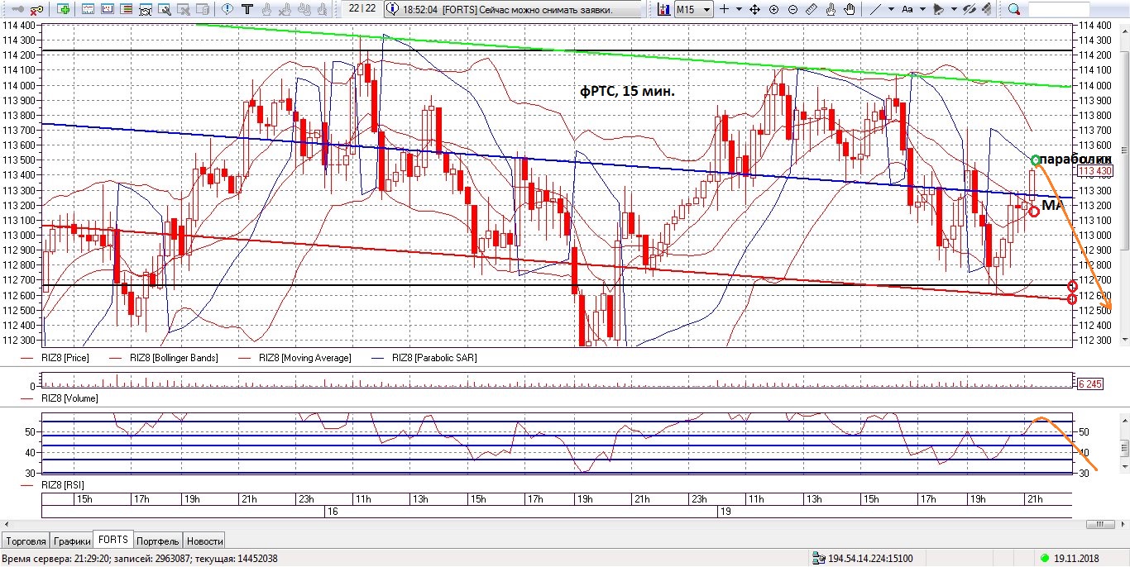Switch to the Портфель tab
This screenshot has height=567, width=1130.
(x=157, y=541)
